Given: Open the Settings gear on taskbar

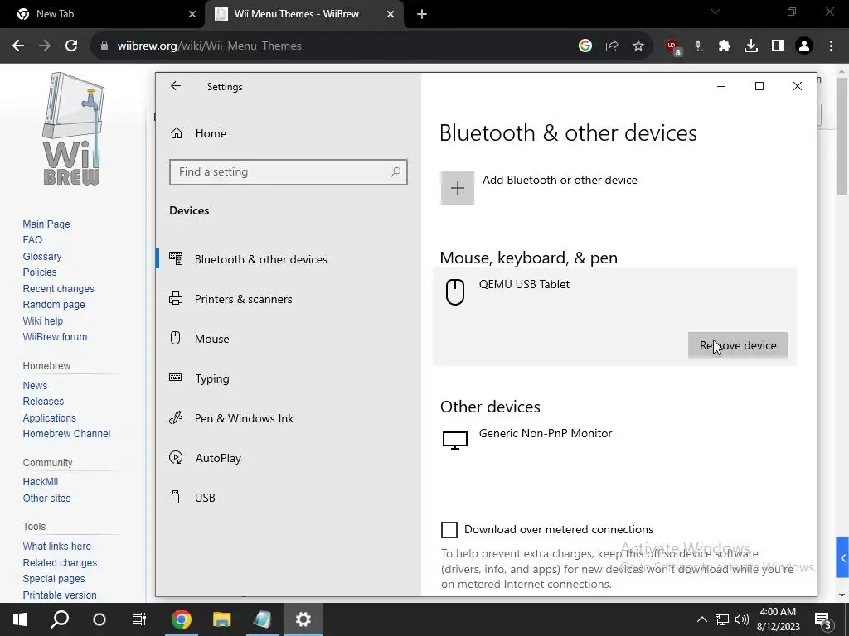Looking at the screenshot, I should pos(303,619).
